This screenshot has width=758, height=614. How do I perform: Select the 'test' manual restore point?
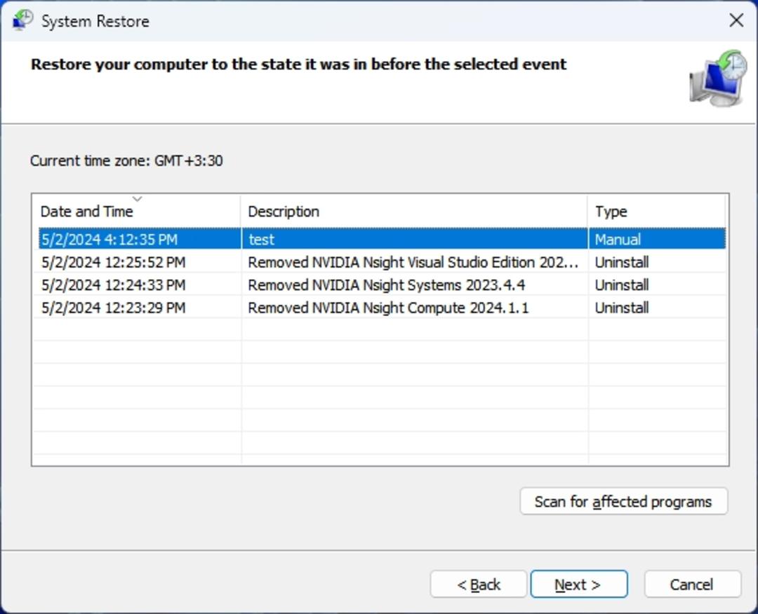(382, 239)
